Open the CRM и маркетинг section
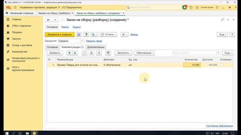The width and height of the screenshot is (241, 135). [x=21, y=26]
